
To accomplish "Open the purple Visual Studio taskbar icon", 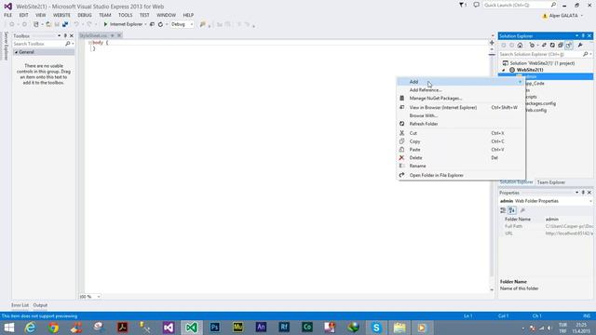I will 169,328.
